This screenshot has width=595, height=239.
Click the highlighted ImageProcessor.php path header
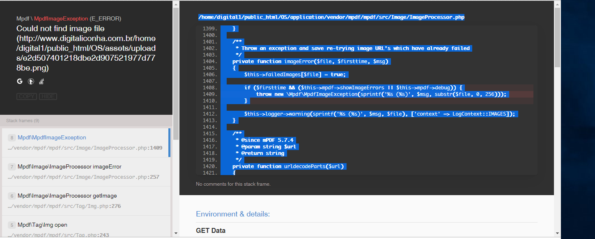point(331,17)
